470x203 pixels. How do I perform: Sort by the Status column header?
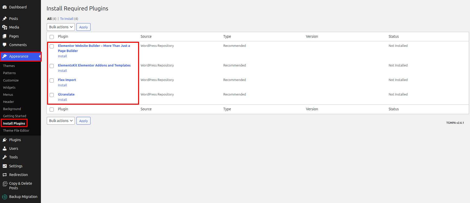pyautogui.click(x=394, y=36)
